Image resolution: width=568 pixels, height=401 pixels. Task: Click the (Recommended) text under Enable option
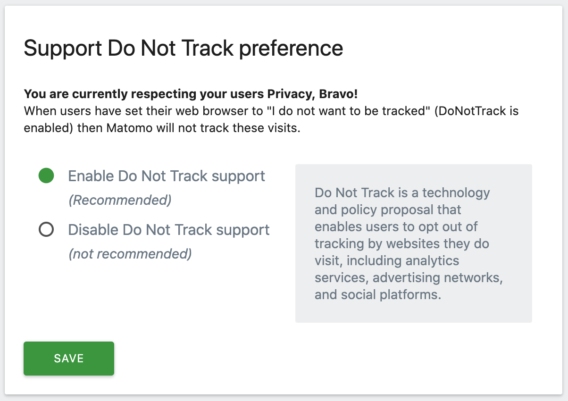(119, 200)
